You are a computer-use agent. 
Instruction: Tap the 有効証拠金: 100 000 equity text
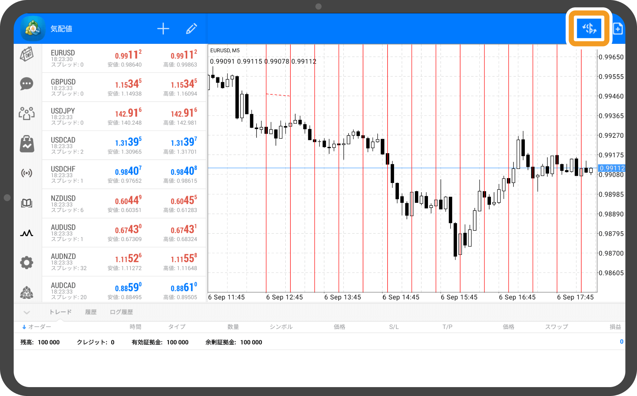(160, 342)
